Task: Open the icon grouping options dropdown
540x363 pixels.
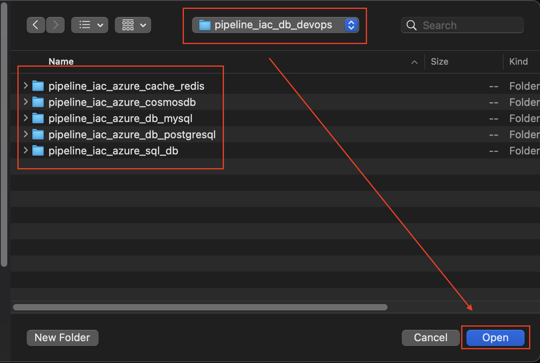Action: 133,25
